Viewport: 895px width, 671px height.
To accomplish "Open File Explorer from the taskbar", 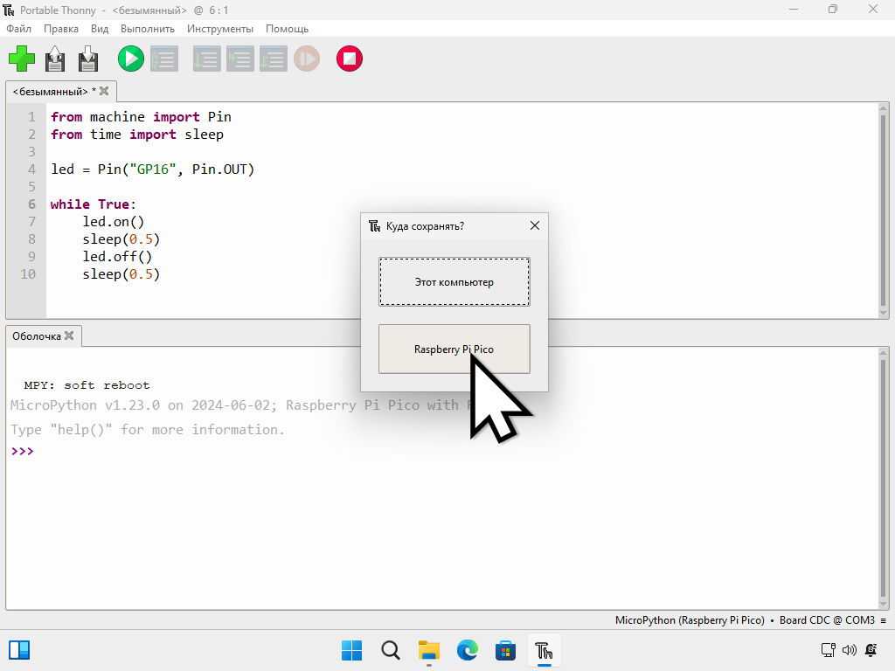I will coord(428,650).
